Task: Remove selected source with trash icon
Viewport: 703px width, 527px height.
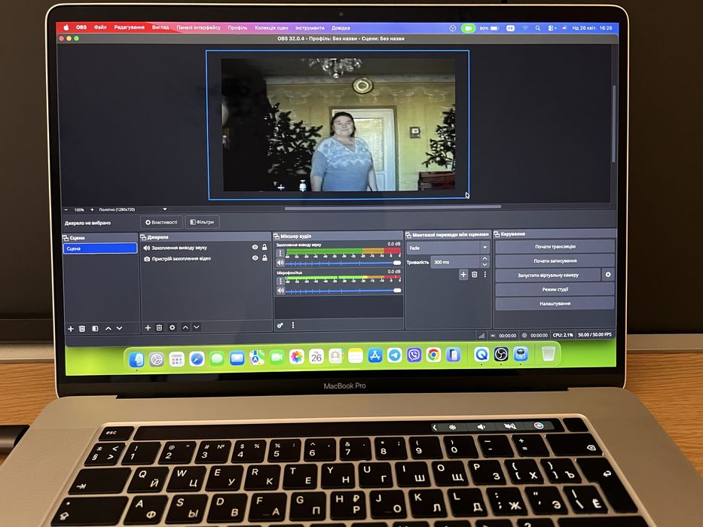Action: point(159,327)
